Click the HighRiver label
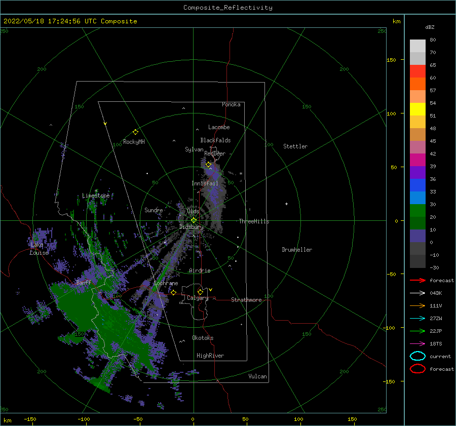The image size is (456, 426). (x=210, y=356)
